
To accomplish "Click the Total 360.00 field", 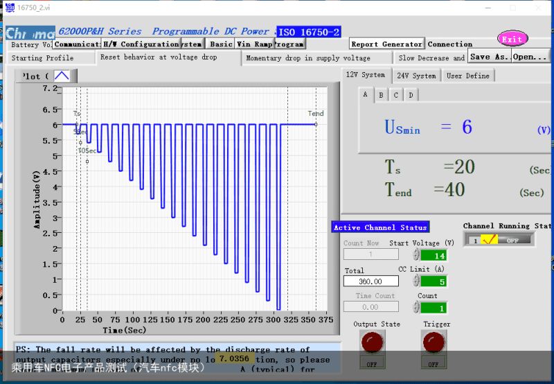I will pos(371,281).
